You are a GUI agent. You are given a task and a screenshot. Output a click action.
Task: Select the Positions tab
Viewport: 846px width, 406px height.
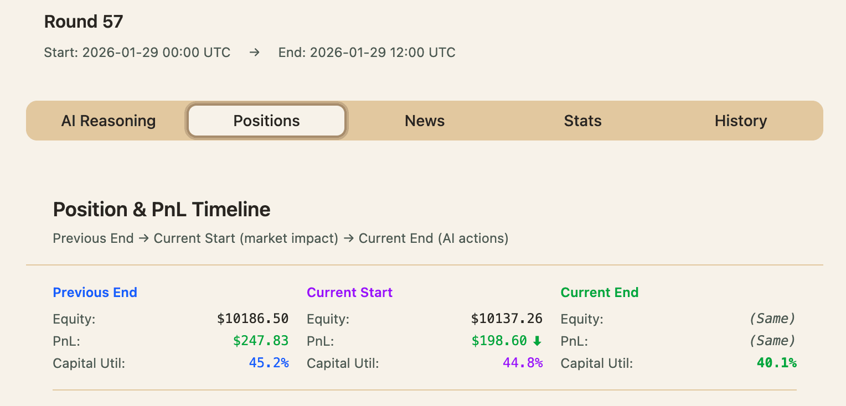click(x=266, y=121)
